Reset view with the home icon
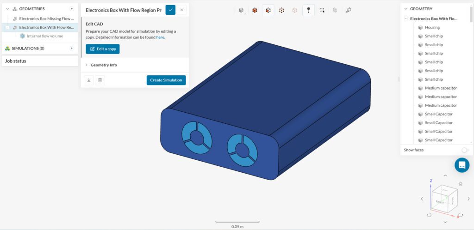The height and width of the screenshot is (230, 474). pyautogui.click(x=460, y=183)
